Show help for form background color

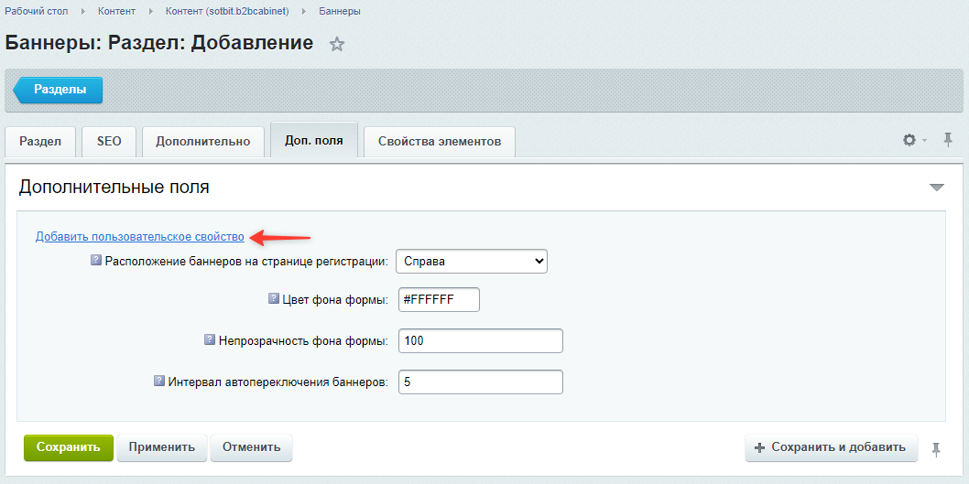(273, 299)
